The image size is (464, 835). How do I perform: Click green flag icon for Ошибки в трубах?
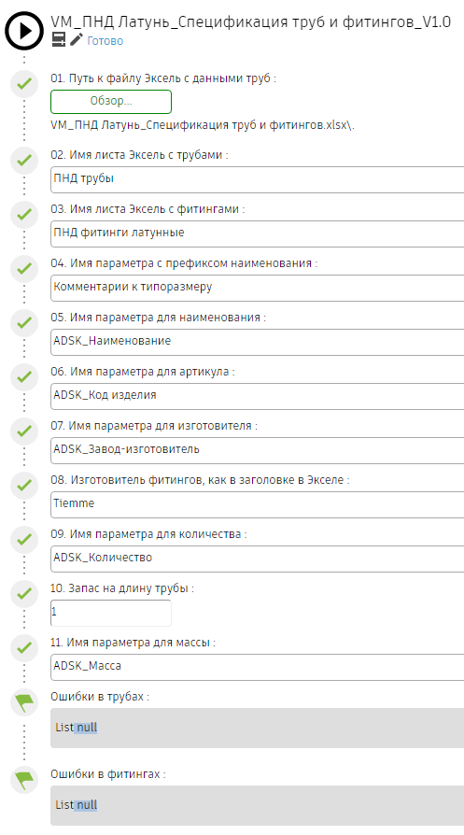(x=24, y=702)
